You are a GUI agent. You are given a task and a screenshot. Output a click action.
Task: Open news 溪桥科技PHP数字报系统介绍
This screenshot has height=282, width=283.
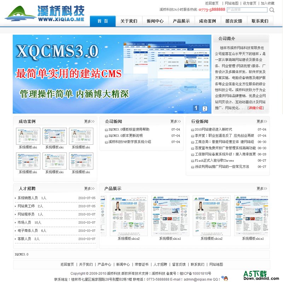pos(129,142)
